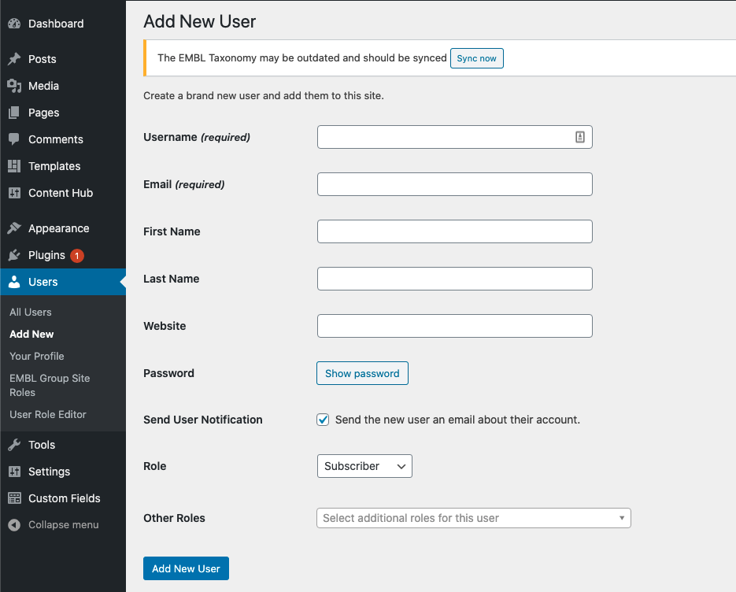Click the Other Roles field label
The height and width of the screenshot is (592, 736).
point(174,518)
